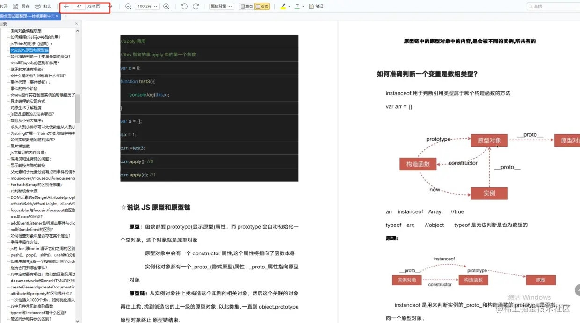Image resolution: width=580 pixels, height=323 pixels.
Task: Go to next page with right arrow
Action: click(110, 7)
